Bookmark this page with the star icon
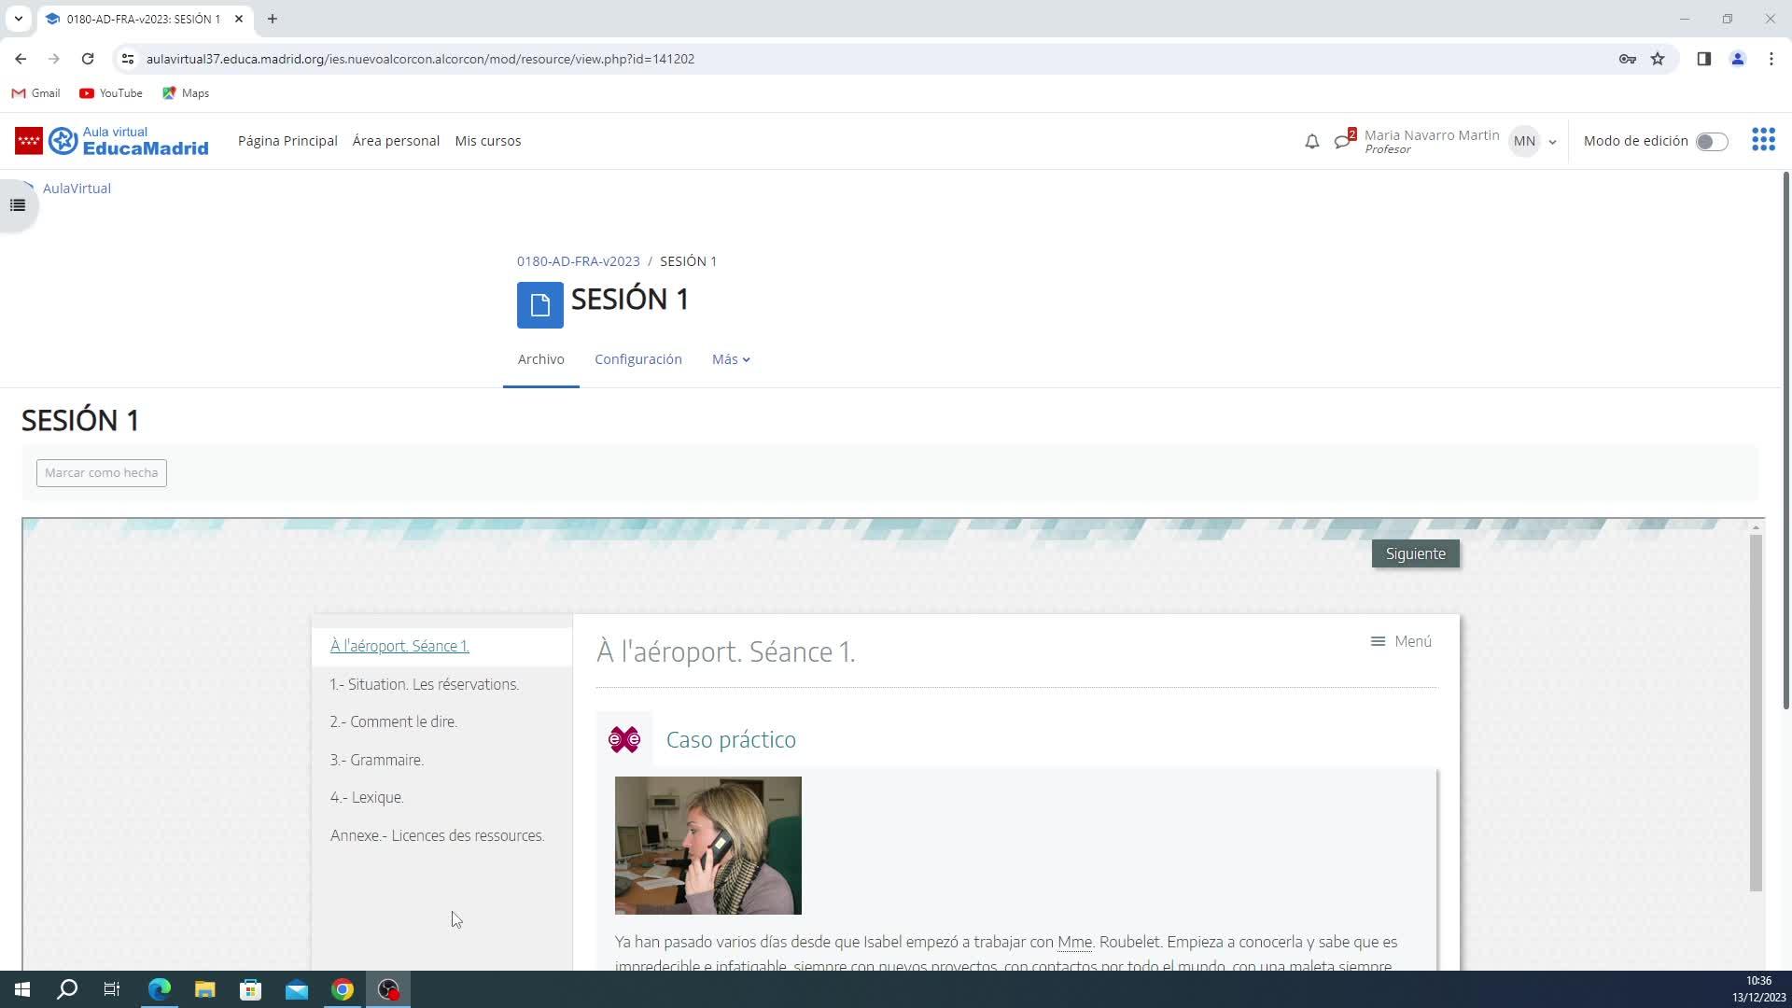1792x1008 pixels. (1658, 59)
